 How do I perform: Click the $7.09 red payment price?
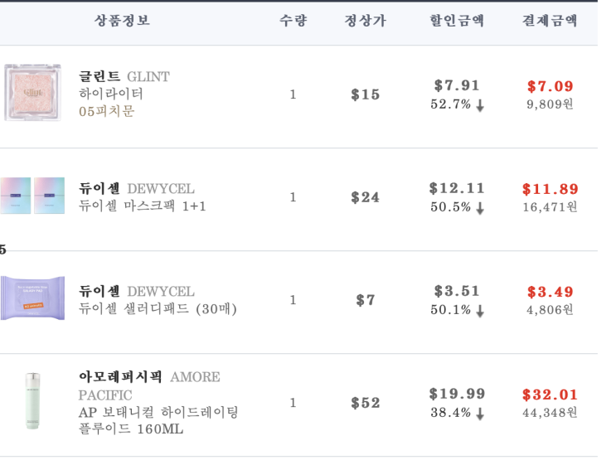[x=550, y=86]
